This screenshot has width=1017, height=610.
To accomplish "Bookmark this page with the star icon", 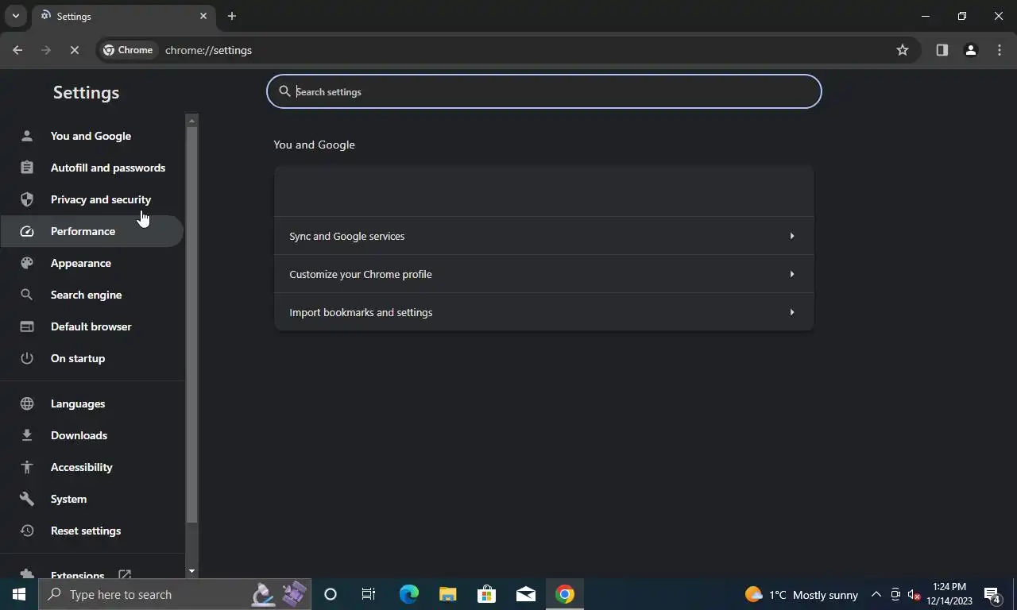I will pyautogui.click(x=903, y=50).
